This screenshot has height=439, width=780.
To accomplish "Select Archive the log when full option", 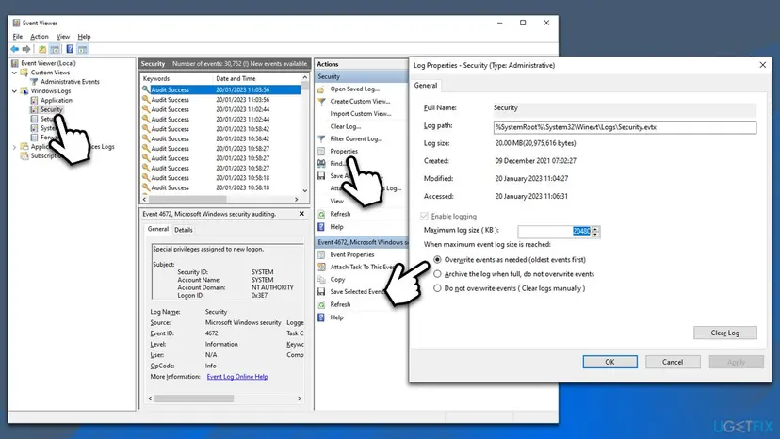I will pos(437,274).
